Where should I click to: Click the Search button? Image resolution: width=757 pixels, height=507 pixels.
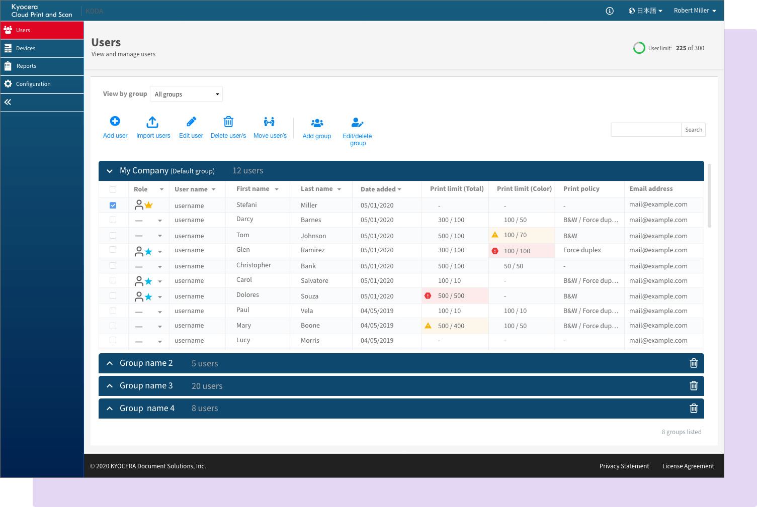(693, 130)
